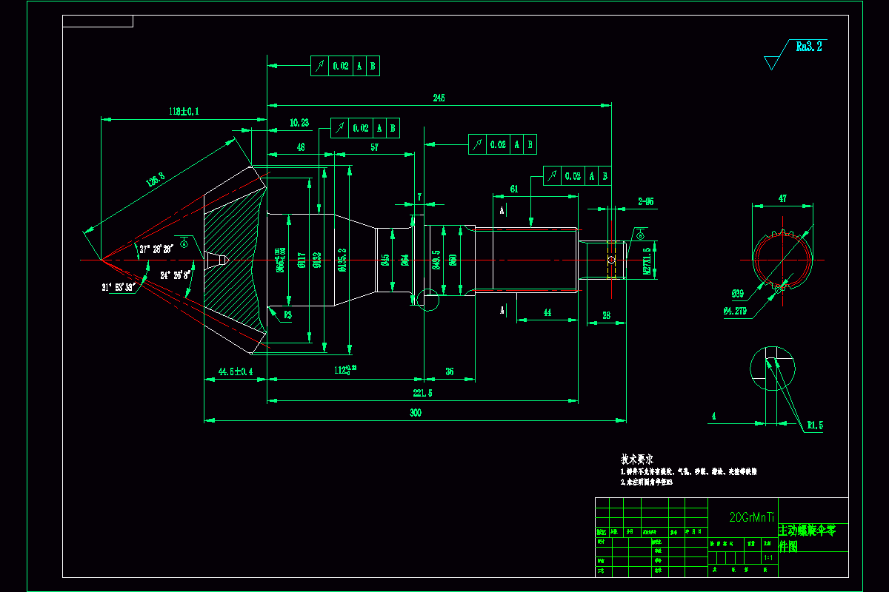The image size is (889, 592).
Task: Click the circular detail view beside "R1.5"
Action: point(774,370)
